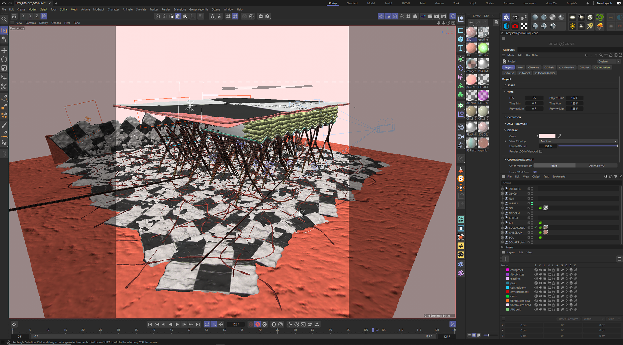Select Basic color management button
This screenshot has width=623, height=345.
554,166
